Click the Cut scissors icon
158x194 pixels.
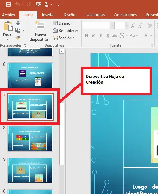18,23
